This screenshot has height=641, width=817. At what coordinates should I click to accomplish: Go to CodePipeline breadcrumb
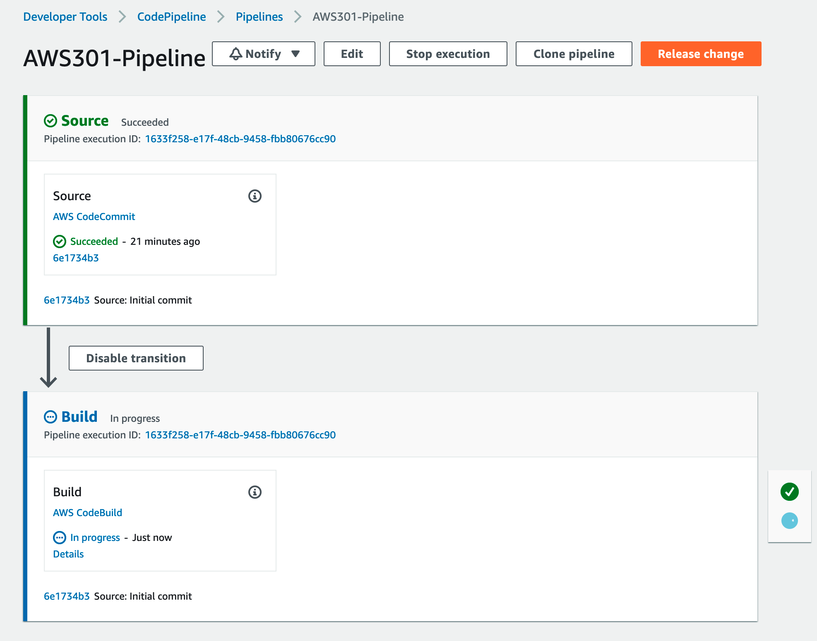tap(172, 17)
